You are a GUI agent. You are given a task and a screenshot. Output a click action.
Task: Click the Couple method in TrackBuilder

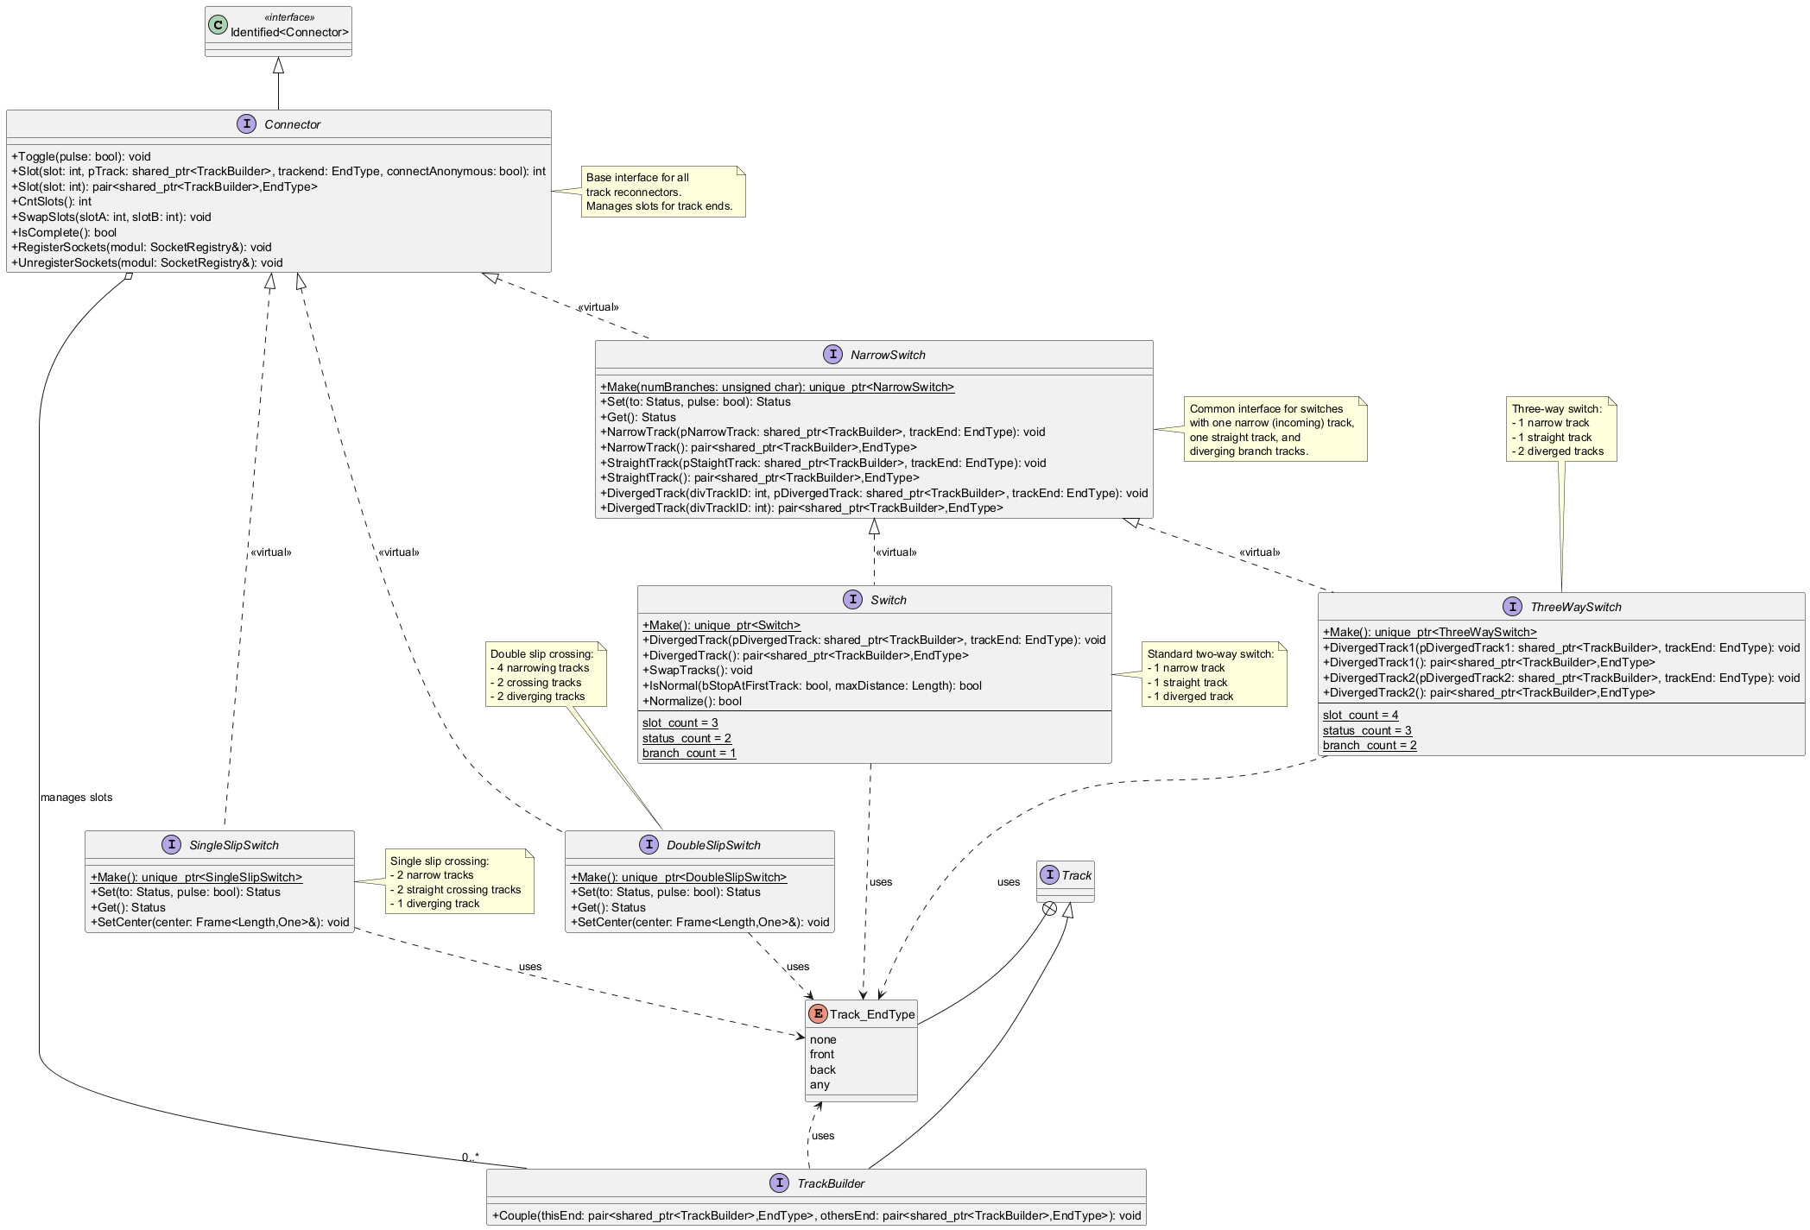coord(816,1216)
